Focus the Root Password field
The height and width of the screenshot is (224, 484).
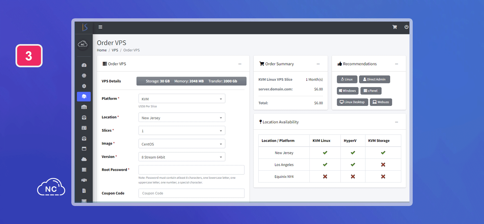point(191,170)
